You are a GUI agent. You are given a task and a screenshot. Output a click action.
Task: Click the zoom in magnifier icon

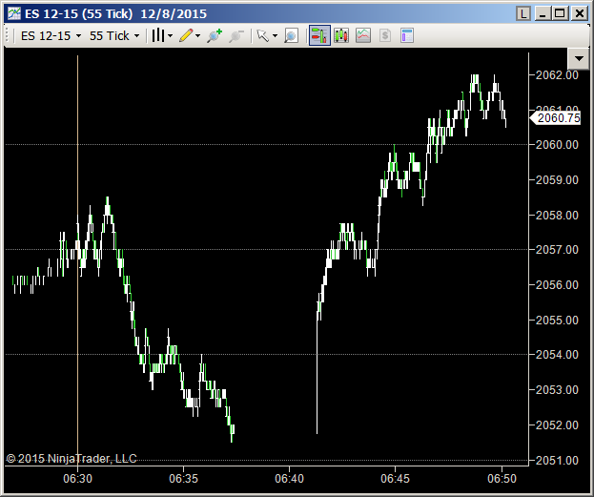[214, 35]
